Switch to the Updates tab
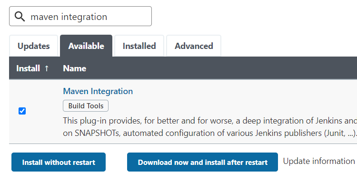This screenshot has height=182, width=357. (33, 46)
